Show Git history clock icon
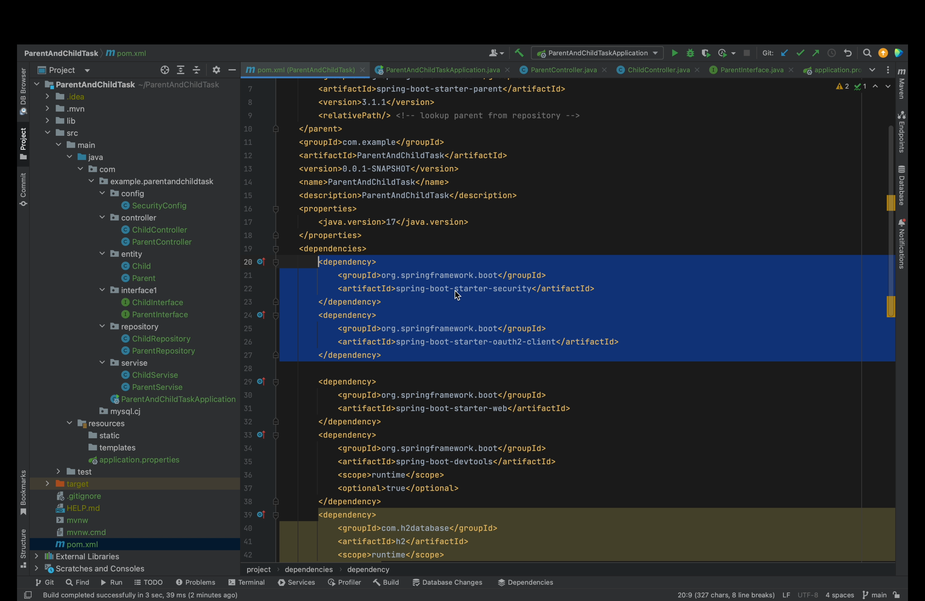 tap(832, 53)
